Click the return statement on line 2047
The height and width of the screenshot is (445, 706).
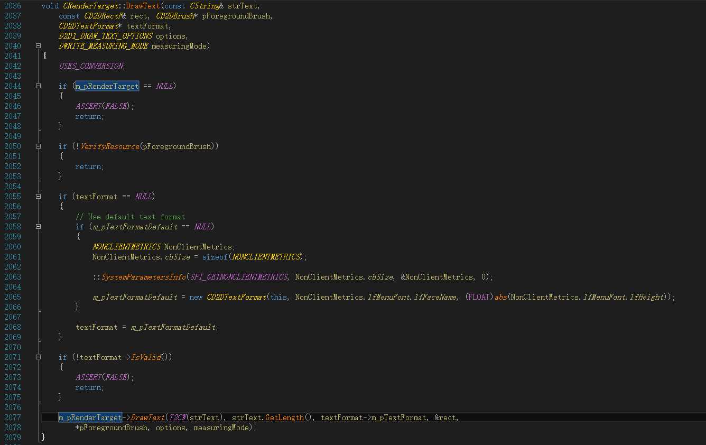(88, 116)
